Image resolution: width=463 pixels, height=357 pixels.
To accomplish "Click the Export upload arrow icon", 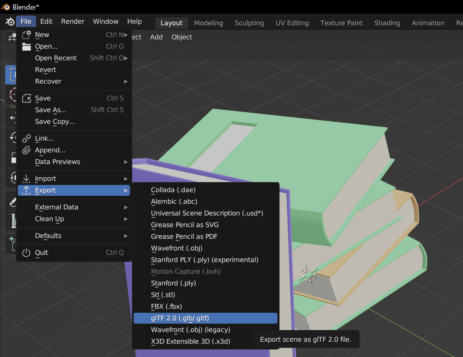I will click(26, 190).
